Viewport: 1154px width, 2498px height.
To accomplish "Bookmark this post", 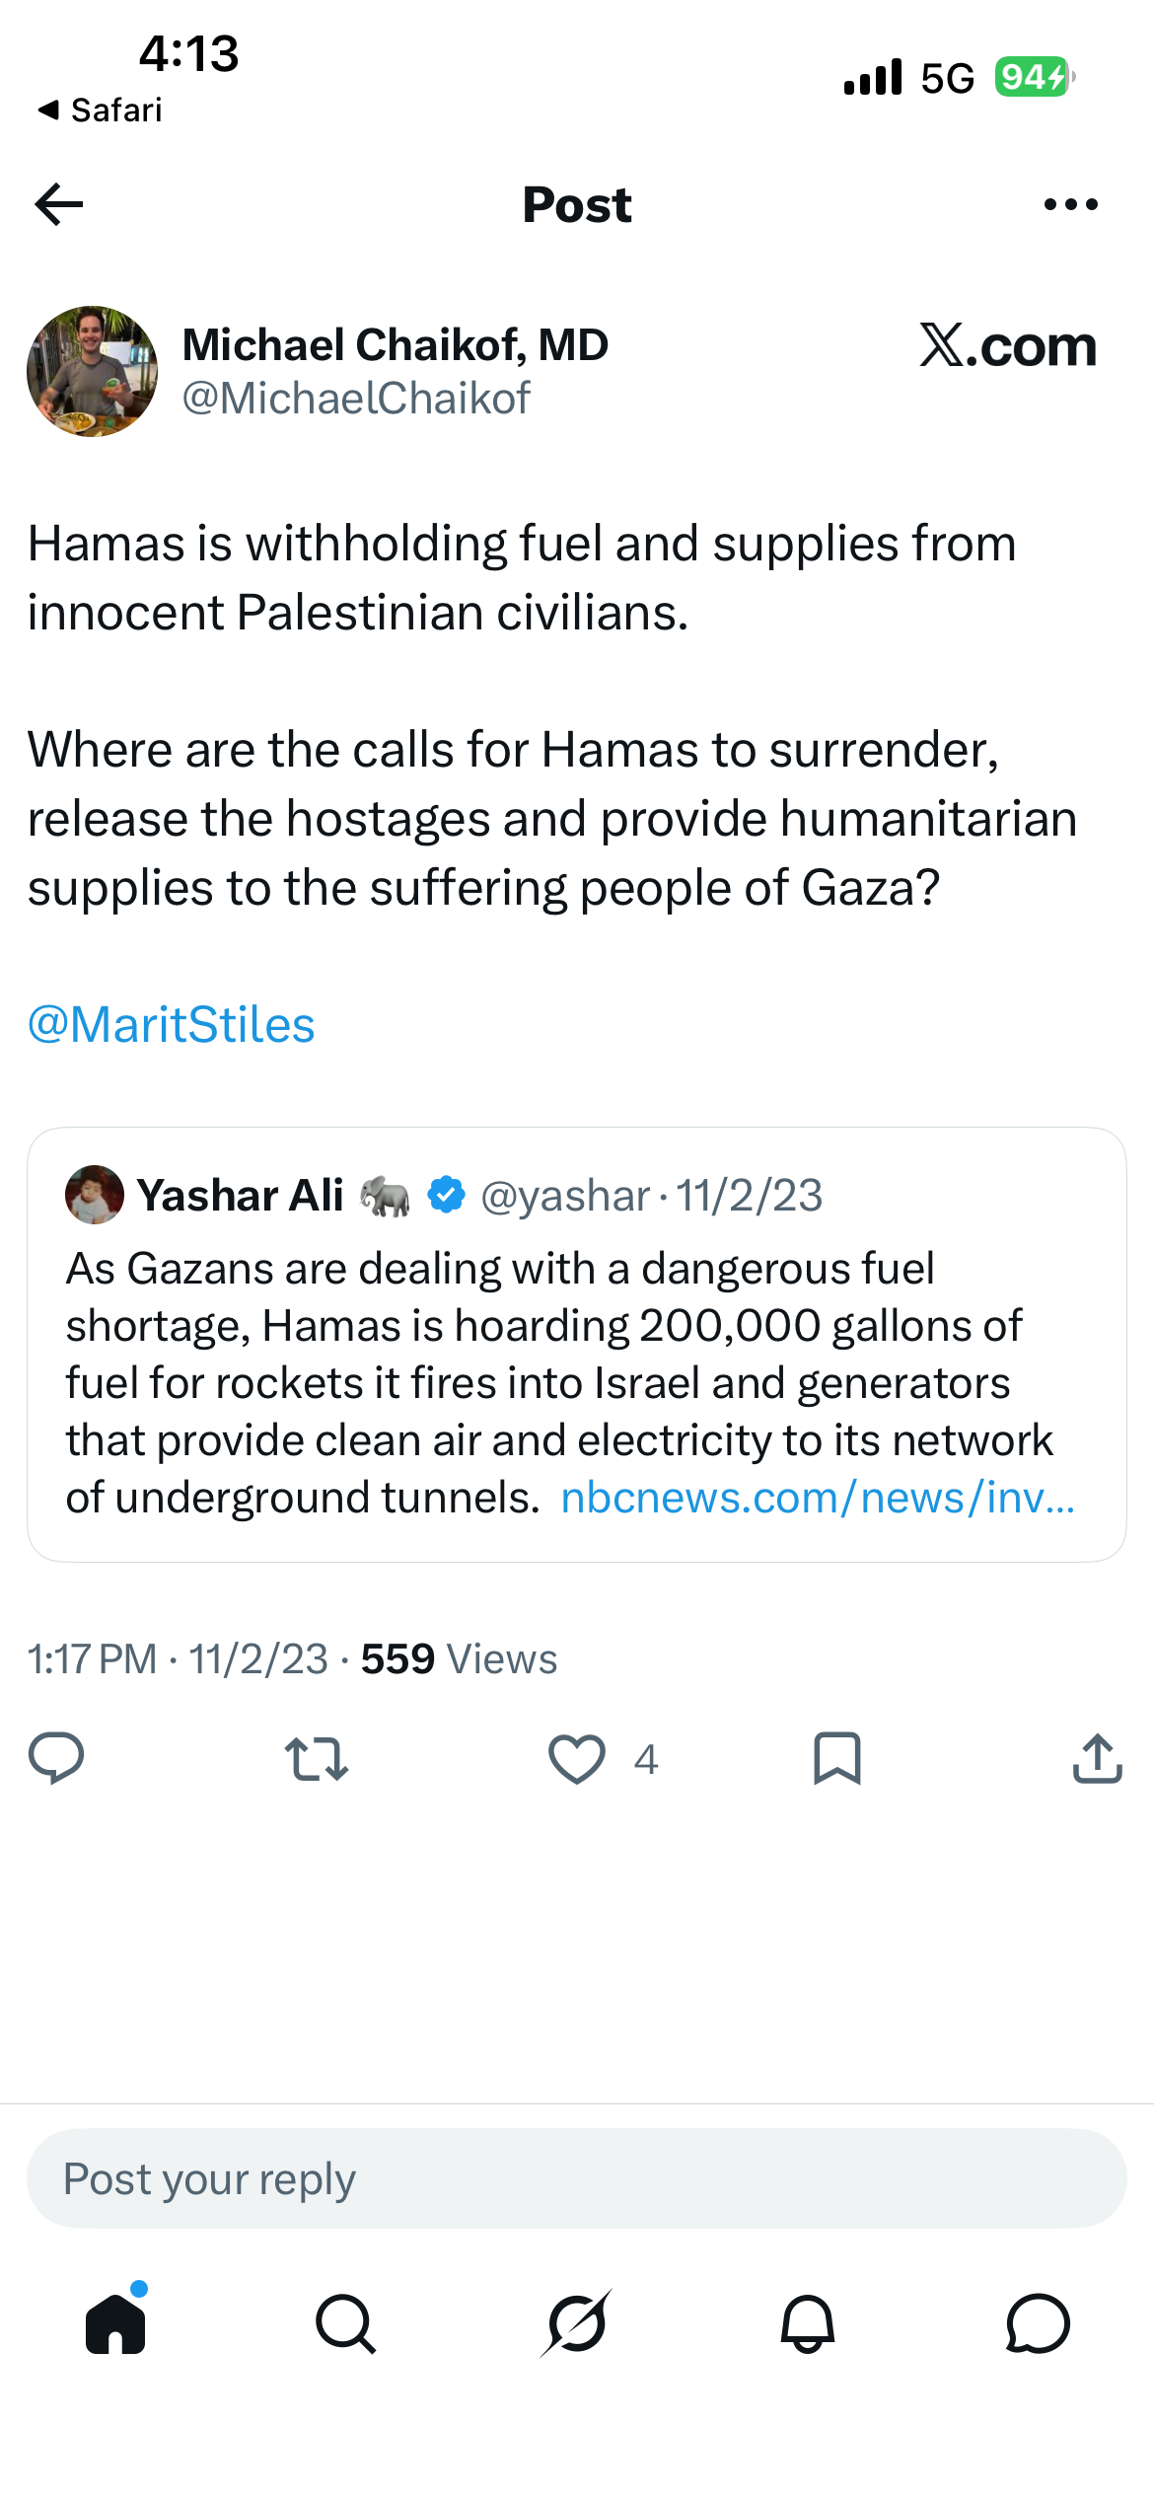I will 837,1758.
